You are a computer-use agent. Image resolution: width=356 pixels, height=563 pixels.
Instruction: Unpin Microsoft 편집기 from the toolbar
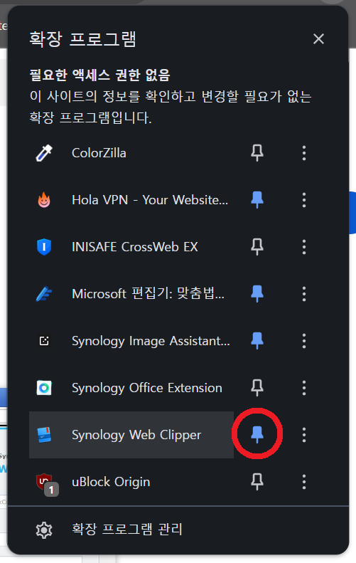[257, 294]
